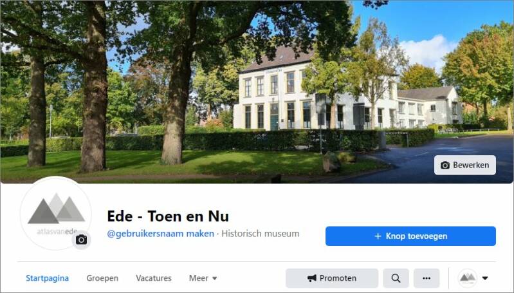514x293 pixels.
Task: Click the camera icon on the profile picture
Action: 81,240
